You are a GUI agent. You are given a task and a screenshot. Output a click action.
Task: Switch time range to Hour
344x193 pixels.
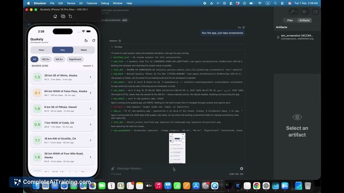[41, 50]
